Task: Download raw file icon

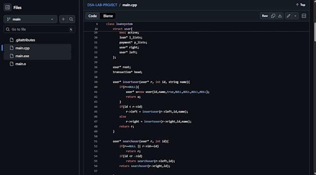Action: pyautogui.click(x=280, y=16)
